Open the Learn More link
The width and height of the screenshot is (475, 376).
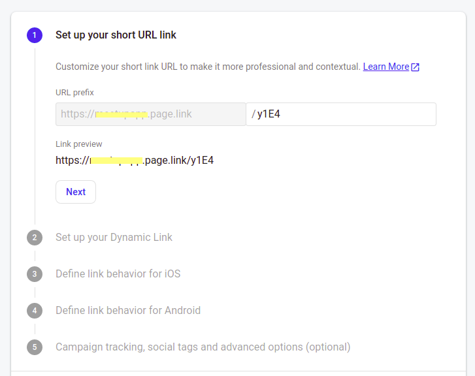click(385, 67)
